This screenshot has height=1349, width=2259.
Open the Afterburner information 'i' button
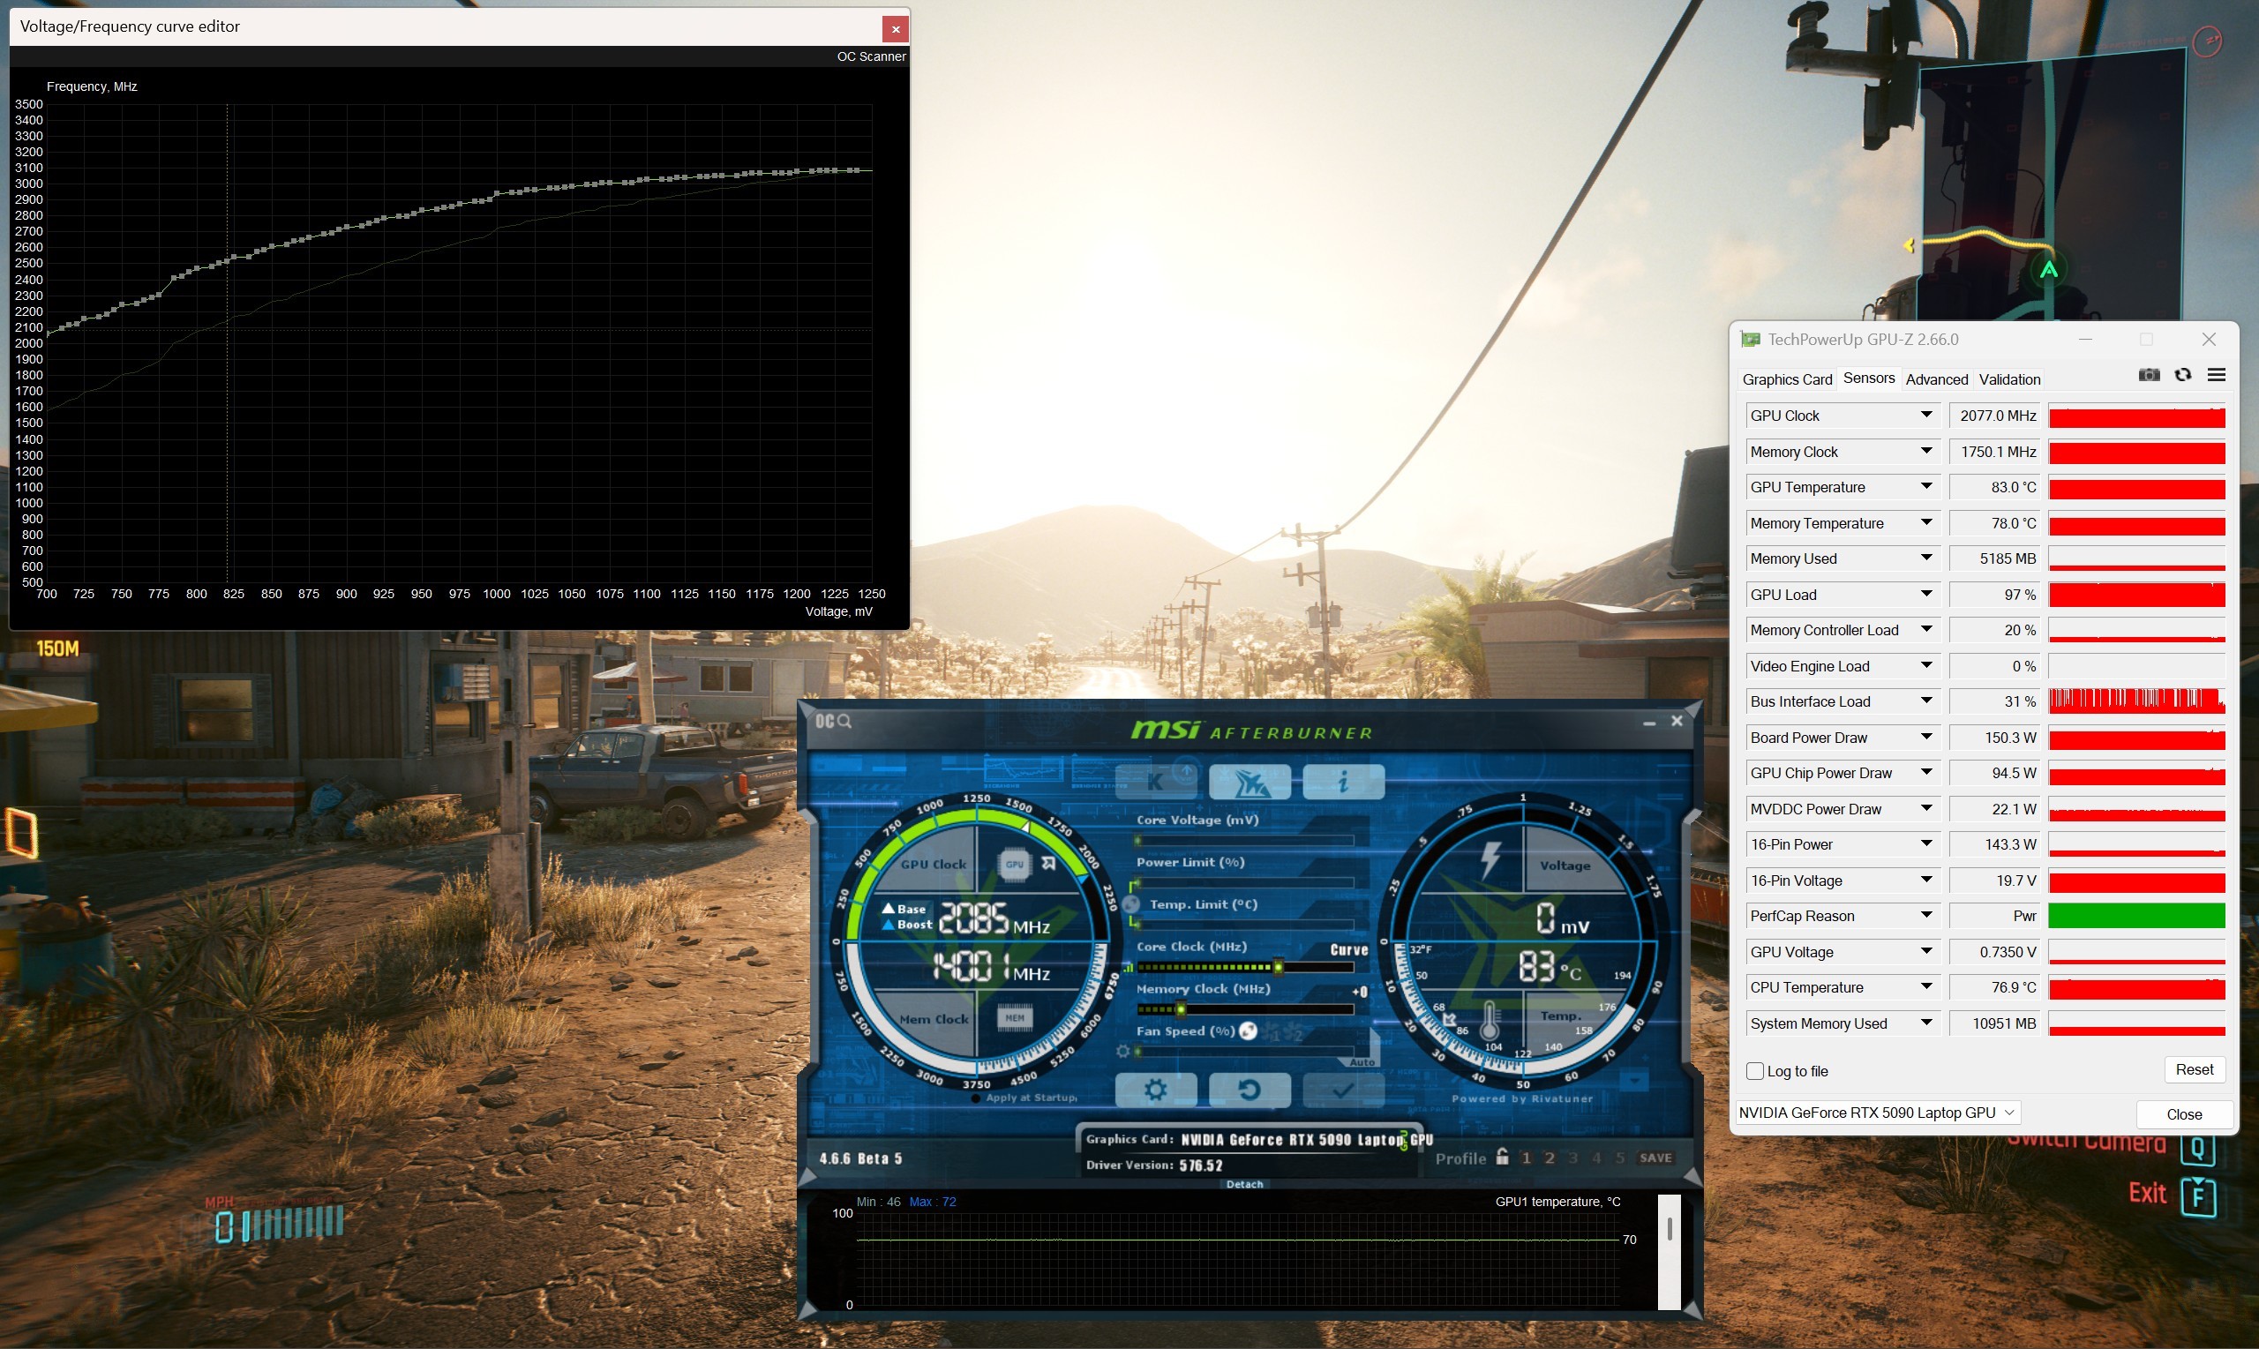click(x=1343, y=782)
